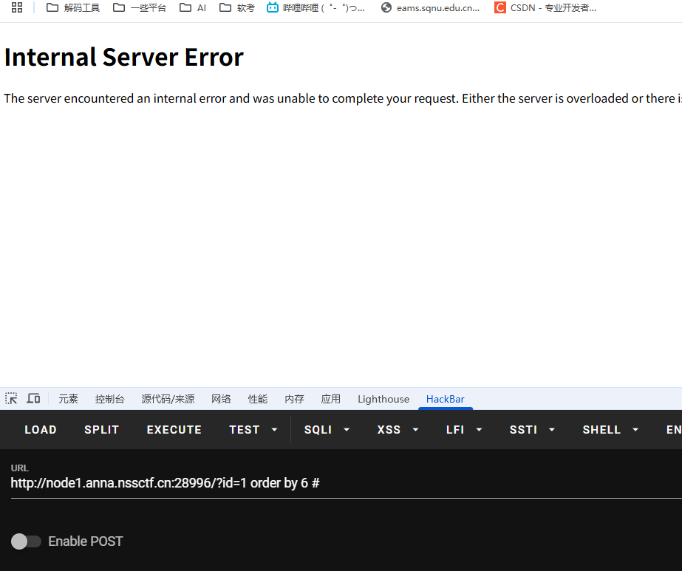The width and height of the screenshot is (682, 571).
Task: Expand the LFI dropdown menu
Action: 463,430
